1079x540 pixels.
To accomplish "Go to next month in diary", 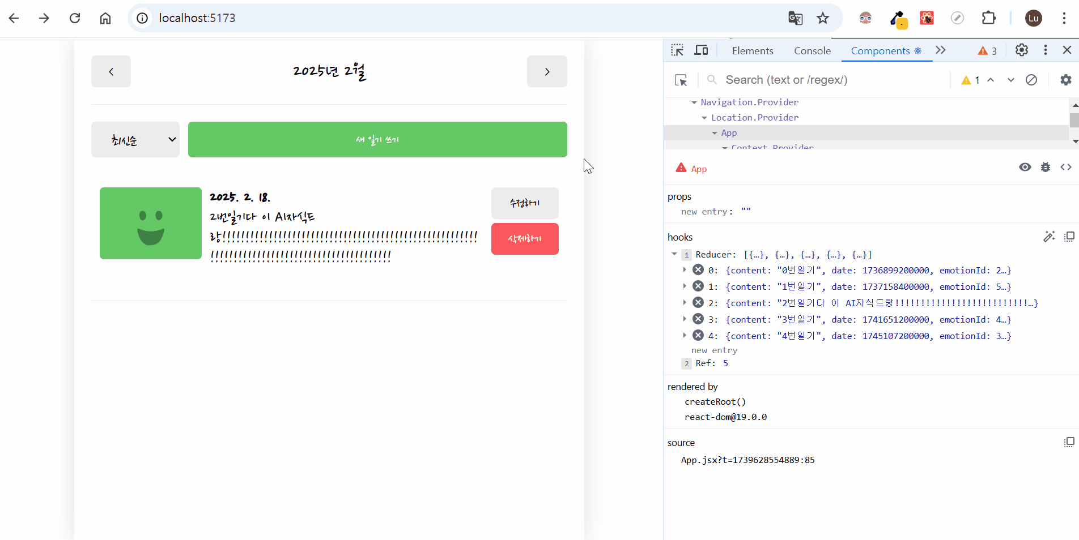I will [547, 71].
